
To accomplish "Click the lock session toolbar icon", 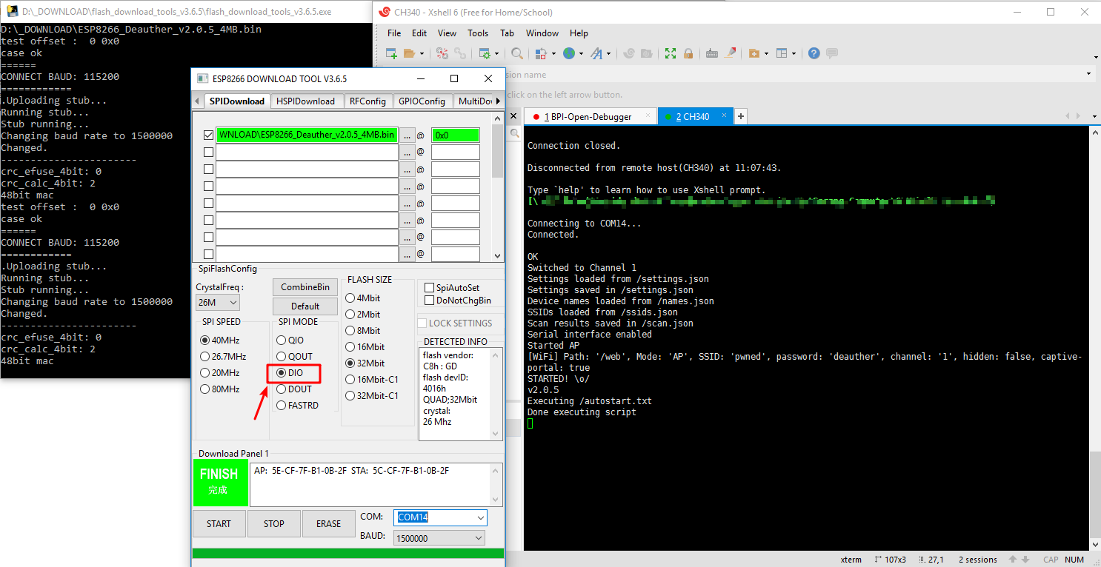I will click(x=688, y=53).
